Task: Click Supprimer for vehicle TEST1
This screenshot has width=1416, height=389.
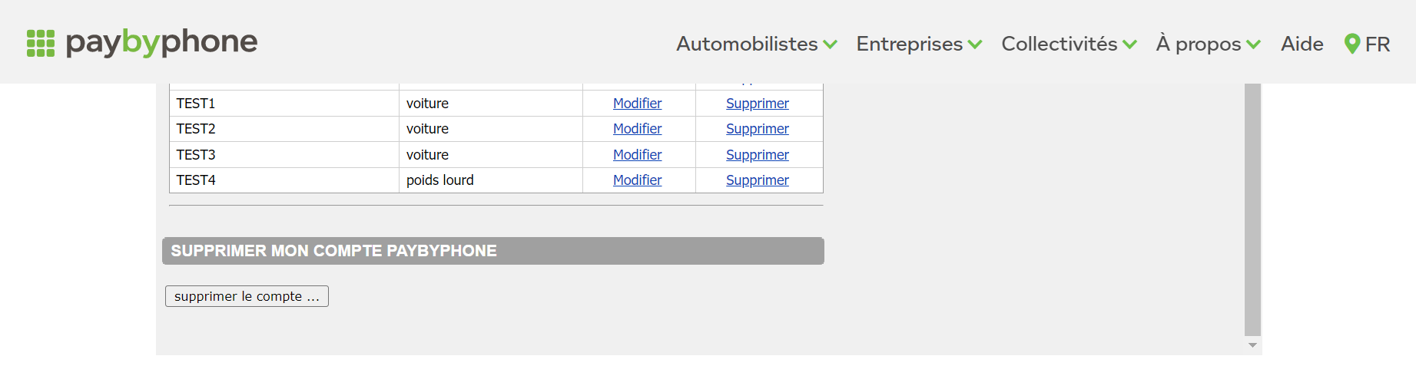Action: [x=758, y=104]
